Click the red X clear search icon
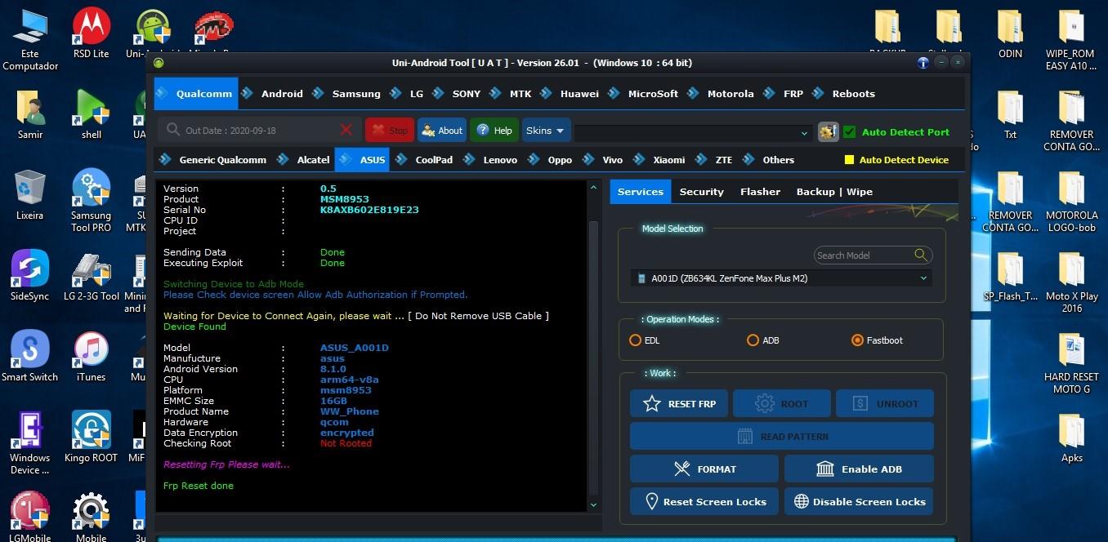Image resolution: width=1108 pixels, height=542 pixels. [346, 130]
